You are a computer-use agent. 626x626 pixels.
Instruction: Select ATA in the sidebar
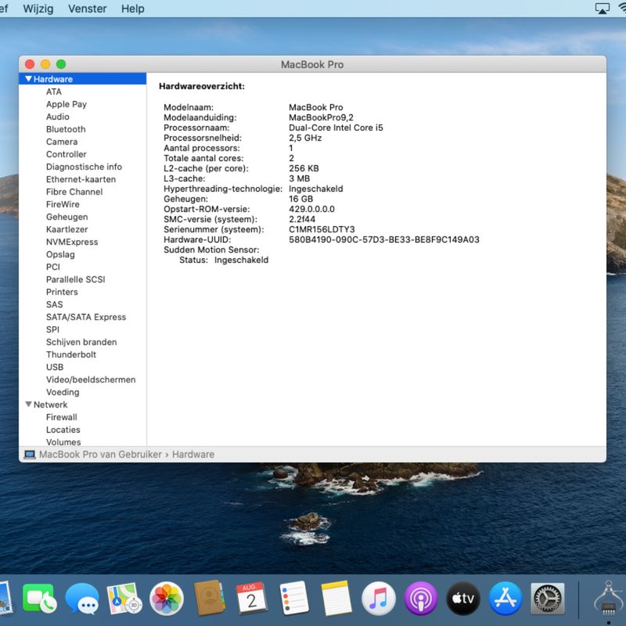[x=54, y=92]
